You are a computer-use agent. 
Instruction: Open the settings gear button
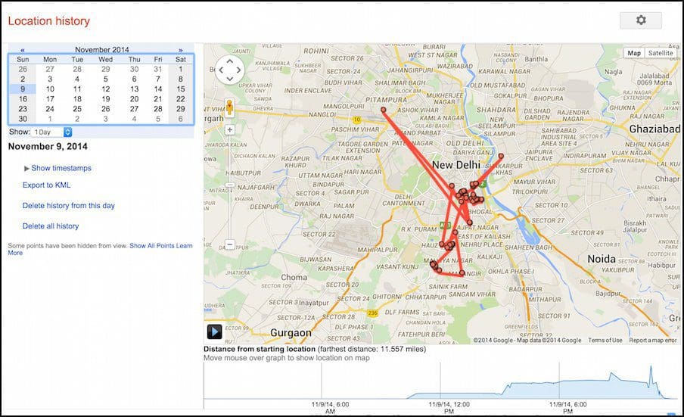click(640, 20)
